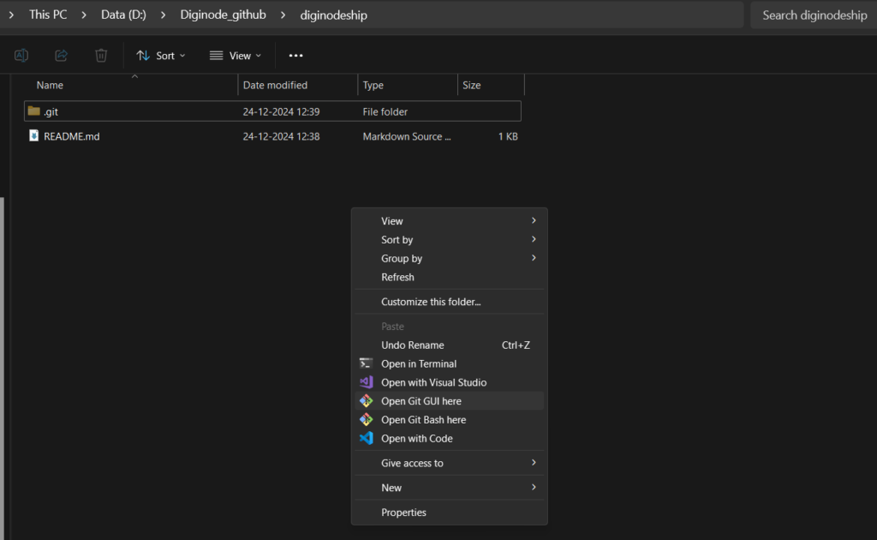
Task: Select Open Git Bash here
Action: [x=424, y=419]
